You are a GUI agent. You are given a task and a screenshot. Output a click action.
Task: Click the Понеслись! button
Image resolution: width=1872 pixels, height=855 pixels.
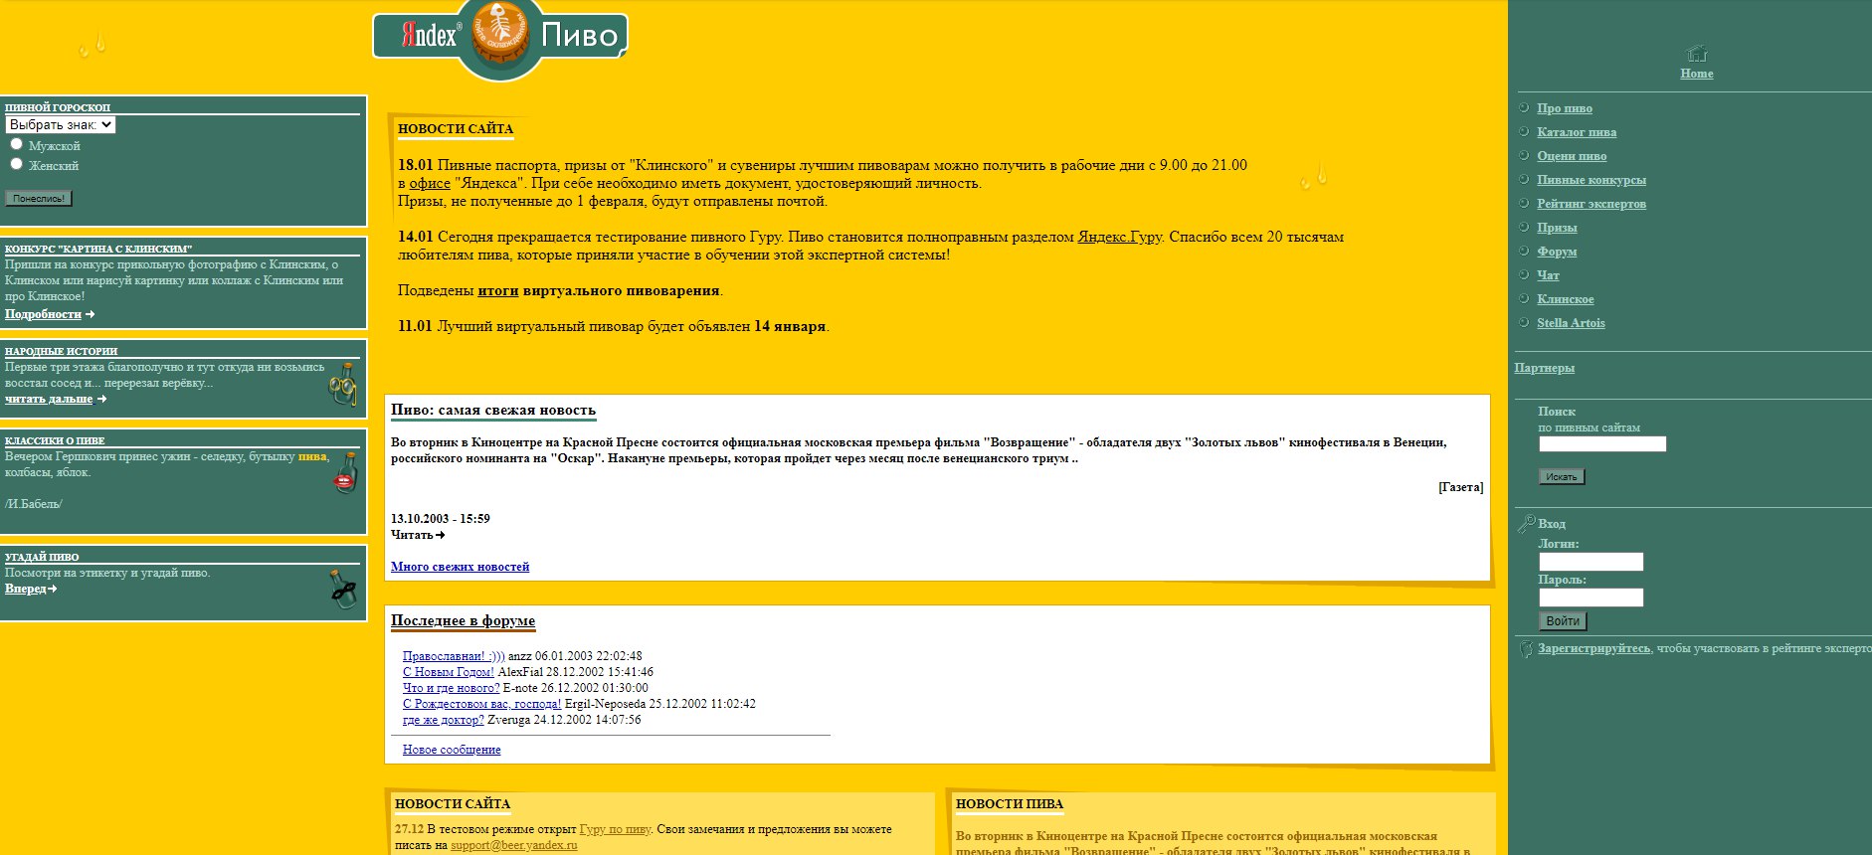tap(39, 199)
